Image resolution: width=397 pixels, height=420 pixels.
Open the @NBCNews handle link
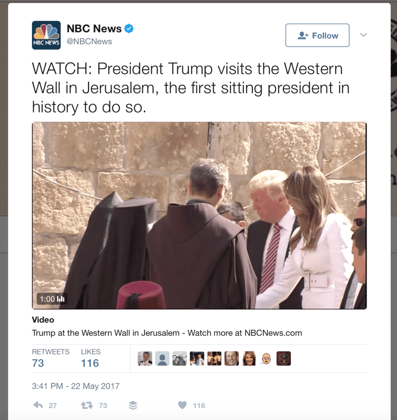point(89,41)
